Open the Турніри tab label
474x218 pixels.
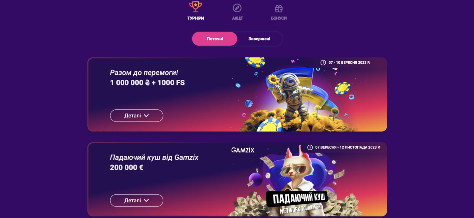pos(196,18)
